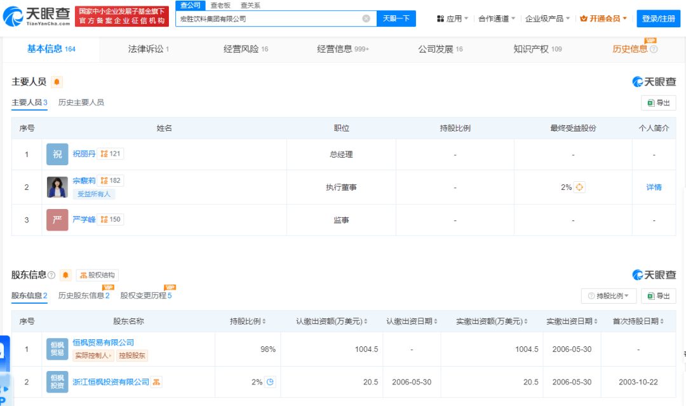
Task: Export the 主要人员 table with 导出
Action: coord(659,103)
